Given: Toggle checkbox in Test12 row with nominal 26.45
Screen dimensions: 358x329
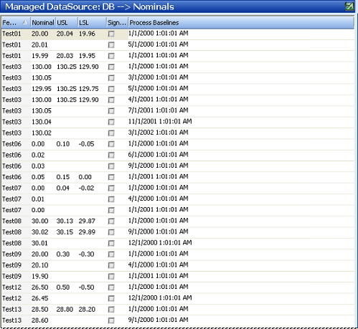Looking at the screenshot, I should [x=111, y=298].
